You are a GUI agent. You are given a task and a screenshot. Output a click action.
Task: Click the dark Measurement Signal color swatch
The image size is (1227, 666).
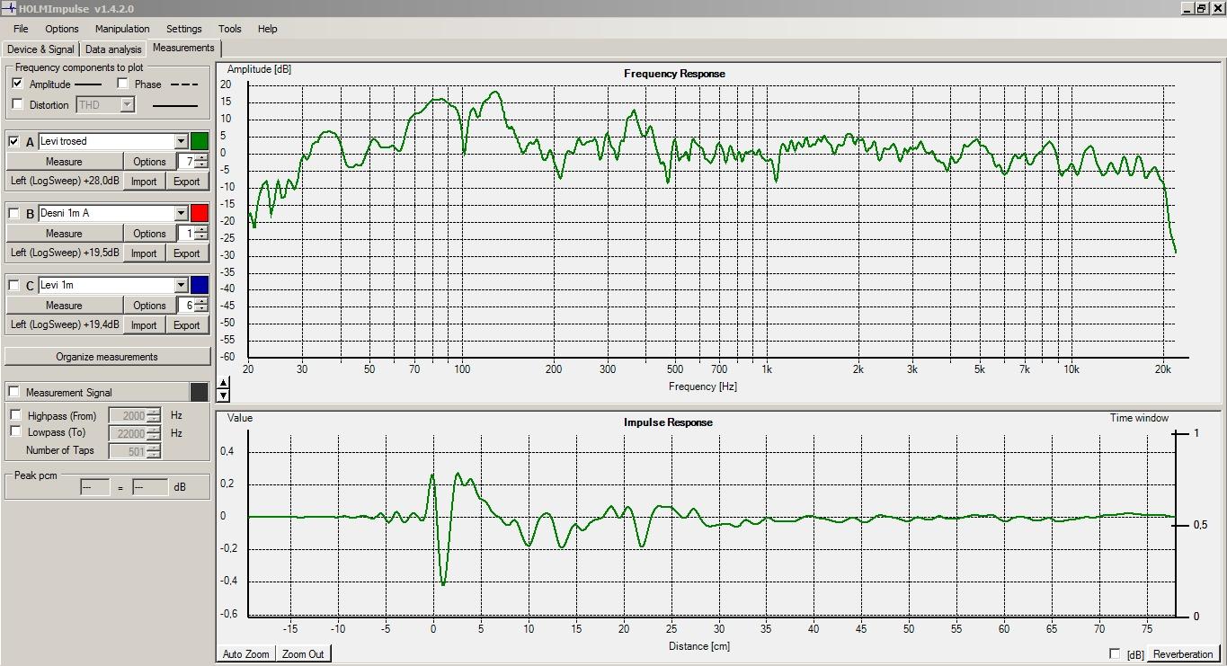[200, 392]
